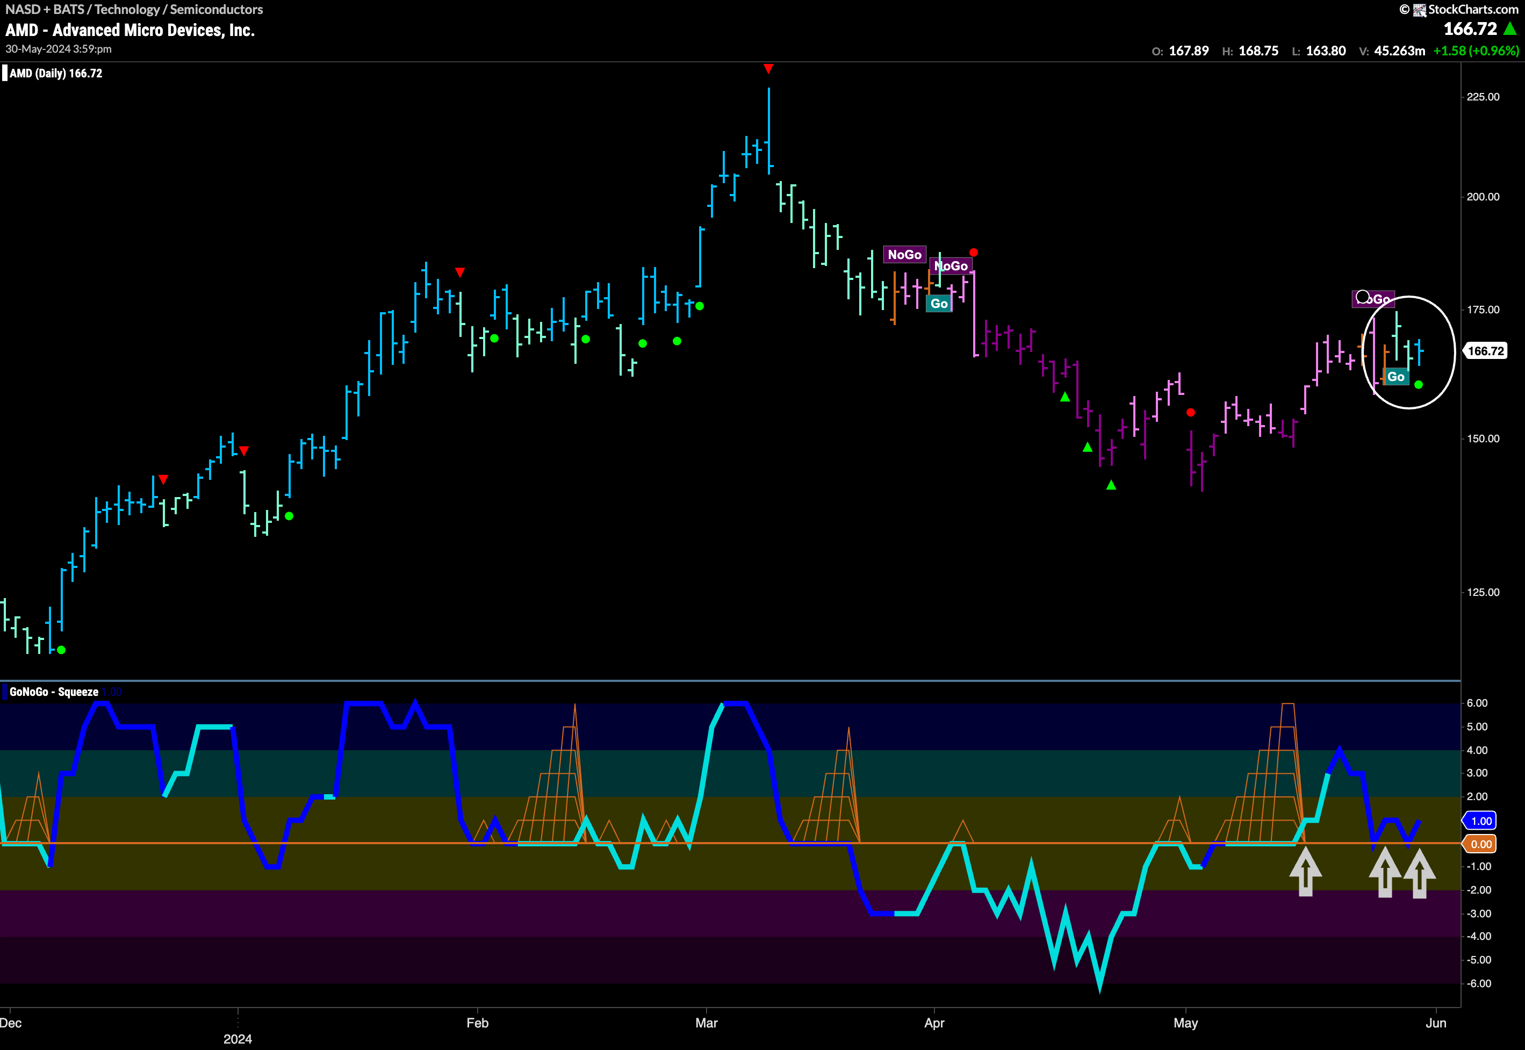Click the 30-May-2024 3:59pm timestamp
The width and height of the screenshot is (1525, 1050).
(59, 49)
